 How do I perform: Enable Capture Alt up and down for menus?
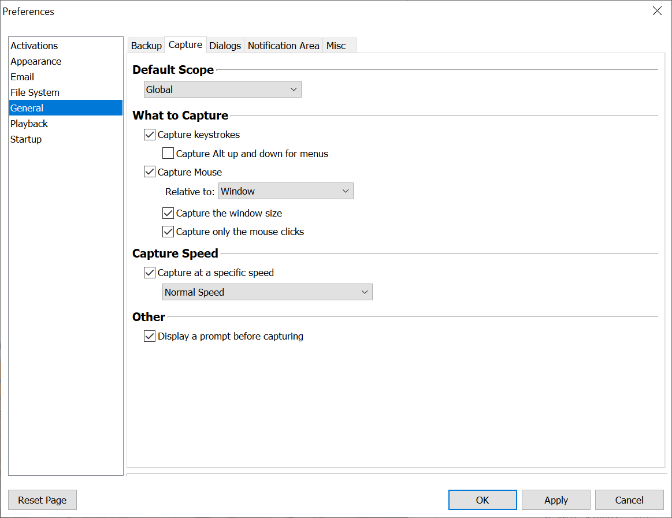coord(168,154)
